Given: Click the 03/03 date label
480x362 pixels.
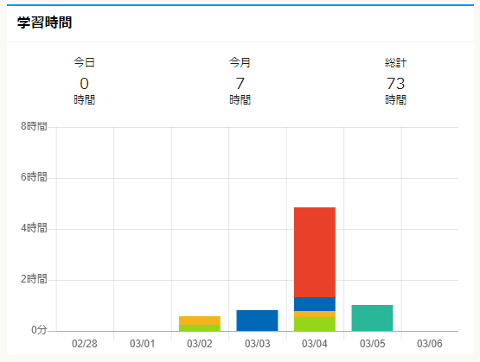Looking at the screenshot, I should coord(258,344).
